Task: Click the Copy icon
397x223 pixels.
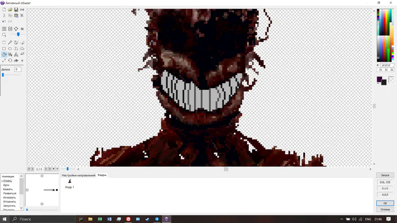Action: point(10,15)
